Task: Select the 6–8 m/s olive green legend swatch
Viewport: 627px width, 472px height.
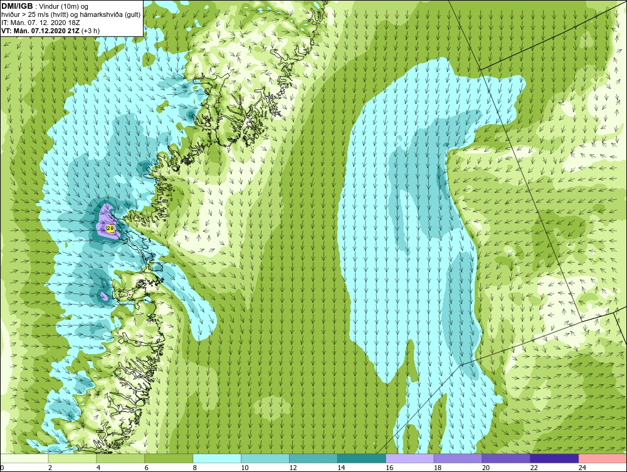Action: [x=168, y=458]
